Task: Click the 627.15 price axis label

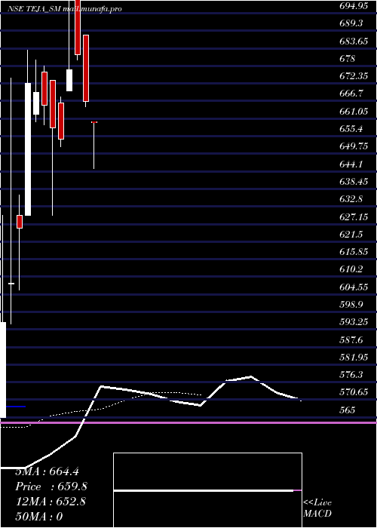Action: [x=354, y=217]
